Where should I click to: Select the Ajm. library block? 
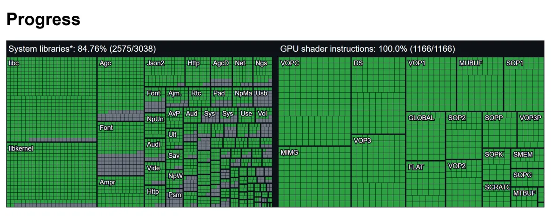point(177,97)
